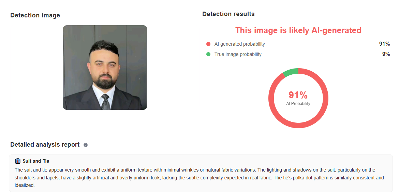Open the detection image thumbnail of the man
The image size is (399, 192).
105,68
